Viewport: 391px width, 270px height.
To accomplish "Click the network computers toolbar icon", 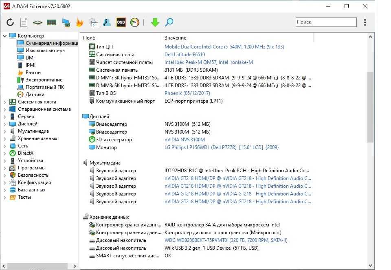I will pyautogui.click(x=66, y=22).
